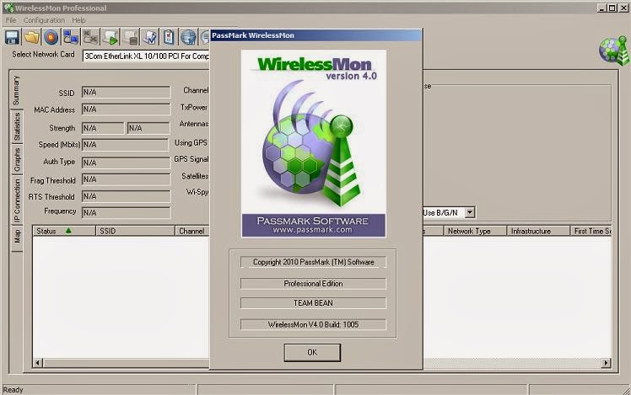631x395 pixels.
Task: Minimize the WirelessMon Professional window
Action: click(x=601, y=8)
